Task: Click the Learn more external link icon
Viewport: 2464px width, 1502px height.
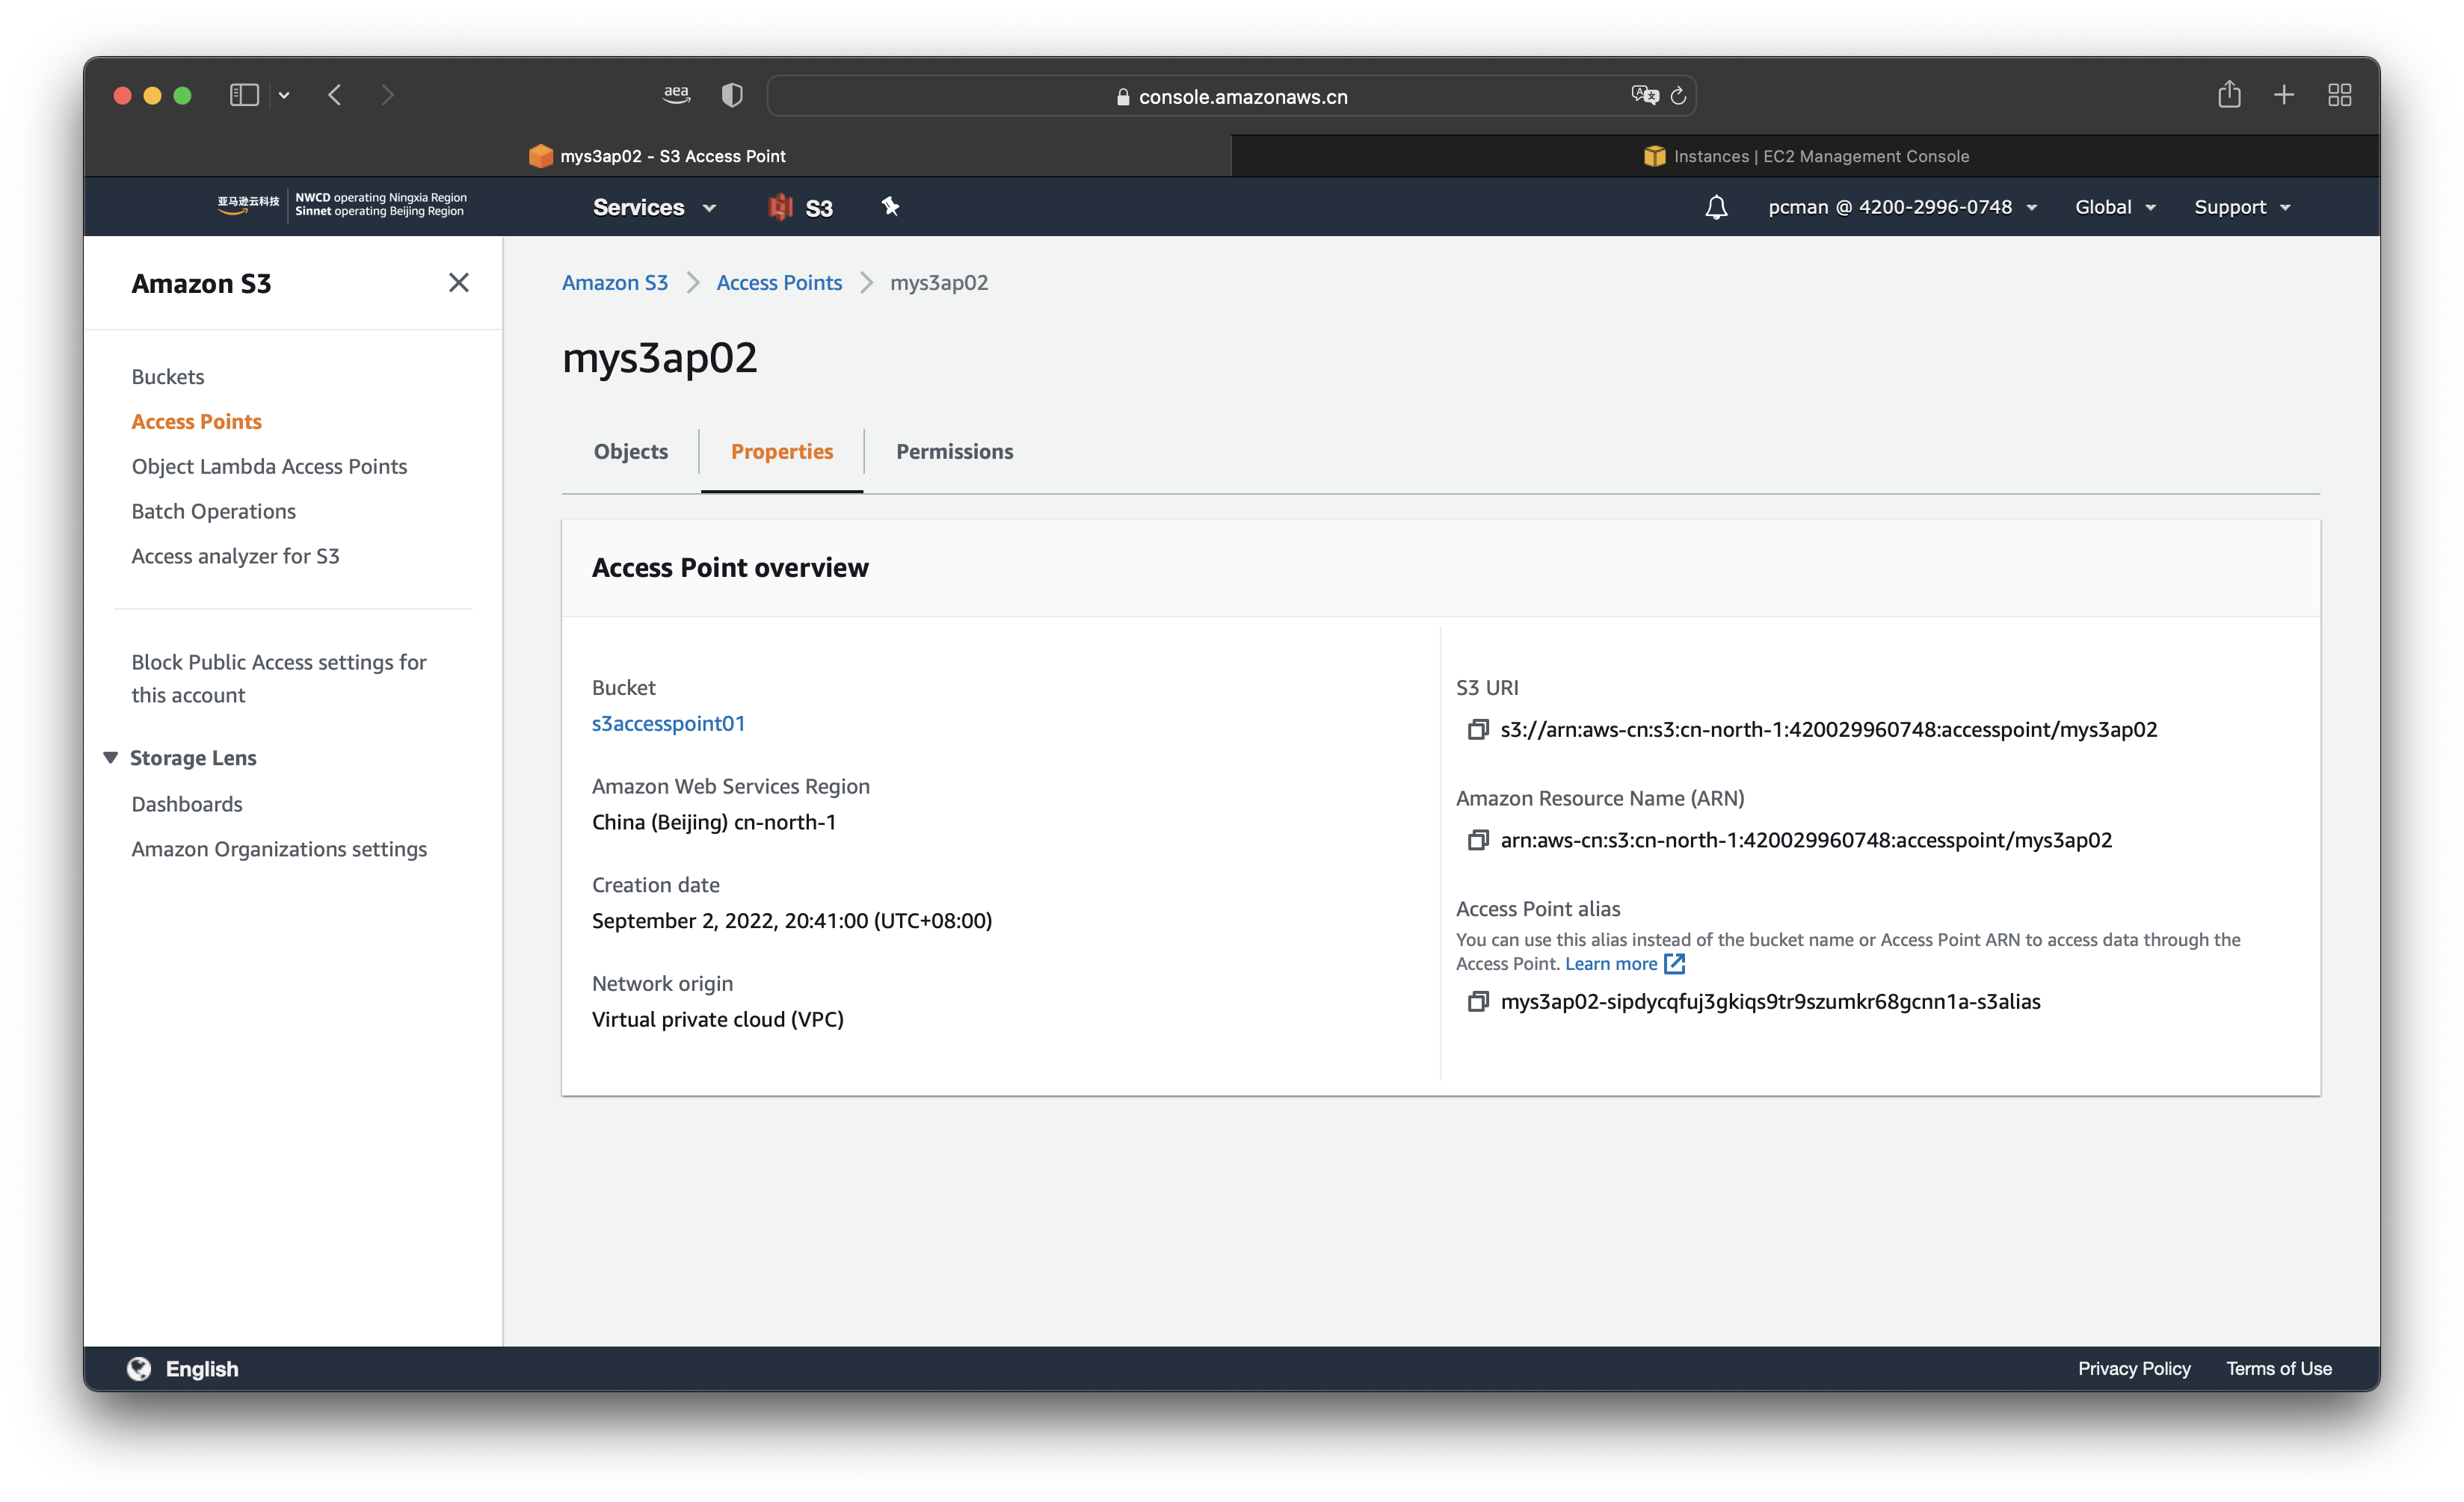Action: [x=1675, y=963]
